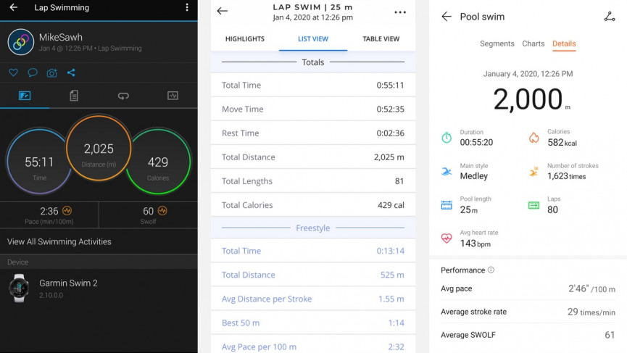
Task: Select the Total Lengths row
Action: (x=313, y=180)
